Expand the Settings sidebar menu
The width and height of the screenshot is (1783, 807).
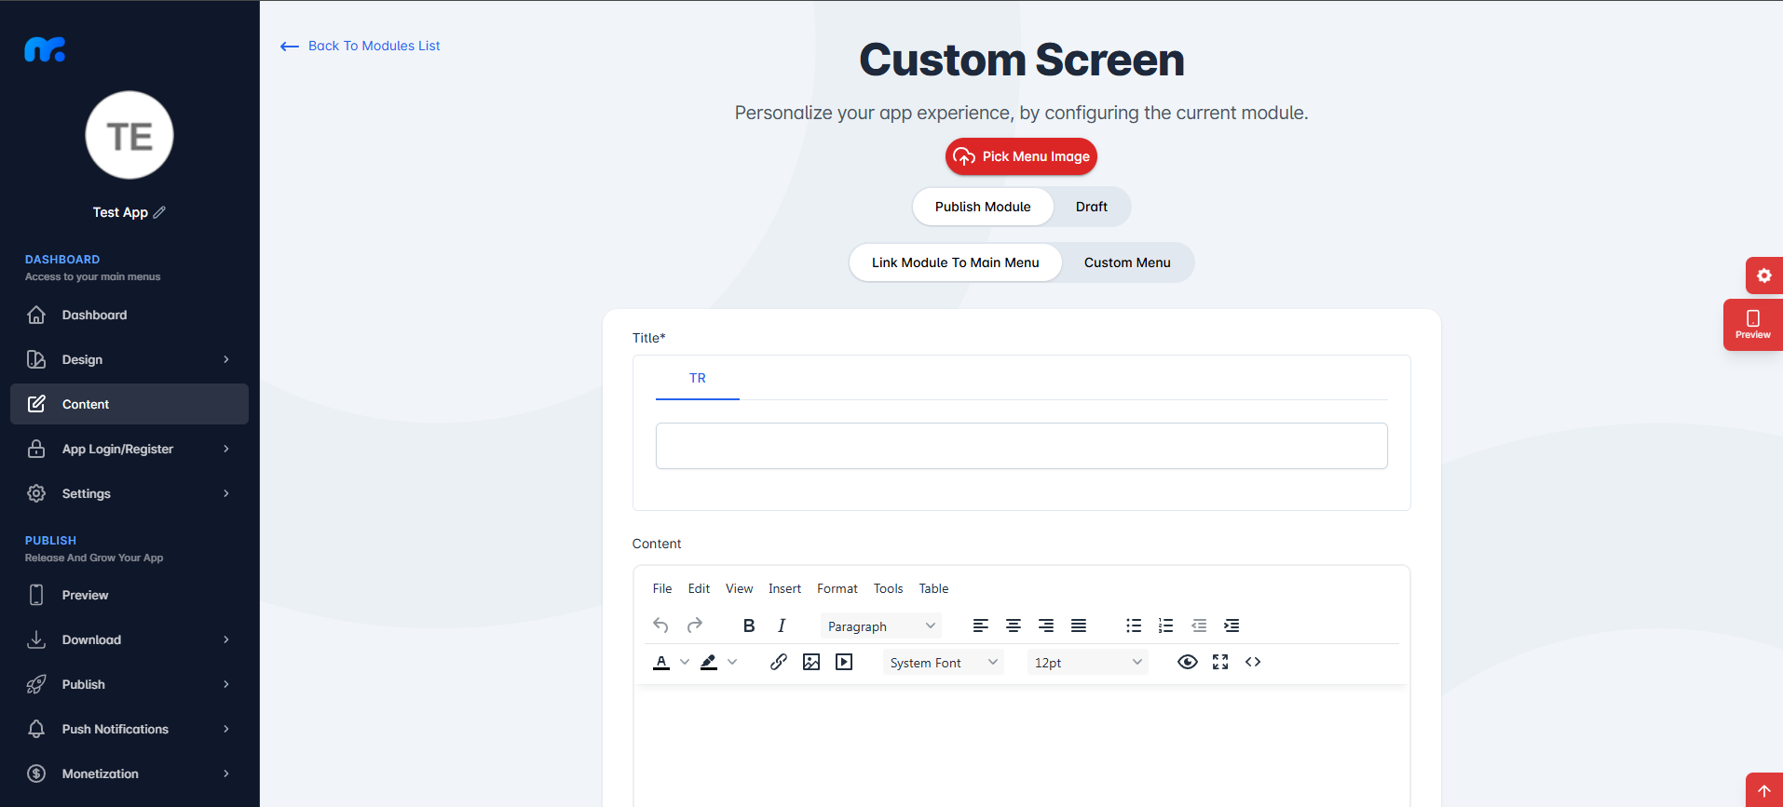click(129, 493)
